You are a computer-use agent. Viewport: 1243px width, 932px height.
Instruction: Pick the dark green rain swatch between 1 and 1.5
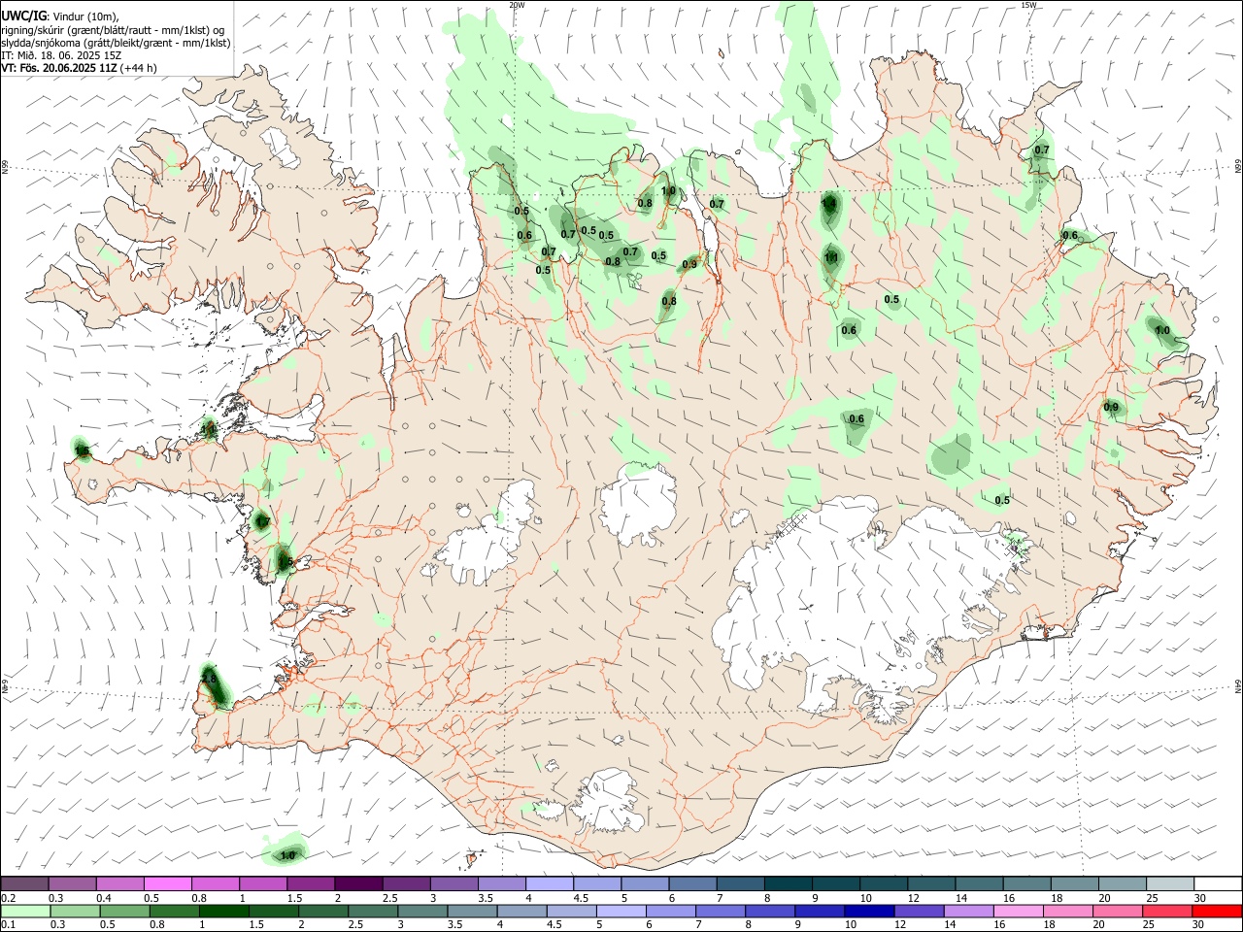coord(224,912)
